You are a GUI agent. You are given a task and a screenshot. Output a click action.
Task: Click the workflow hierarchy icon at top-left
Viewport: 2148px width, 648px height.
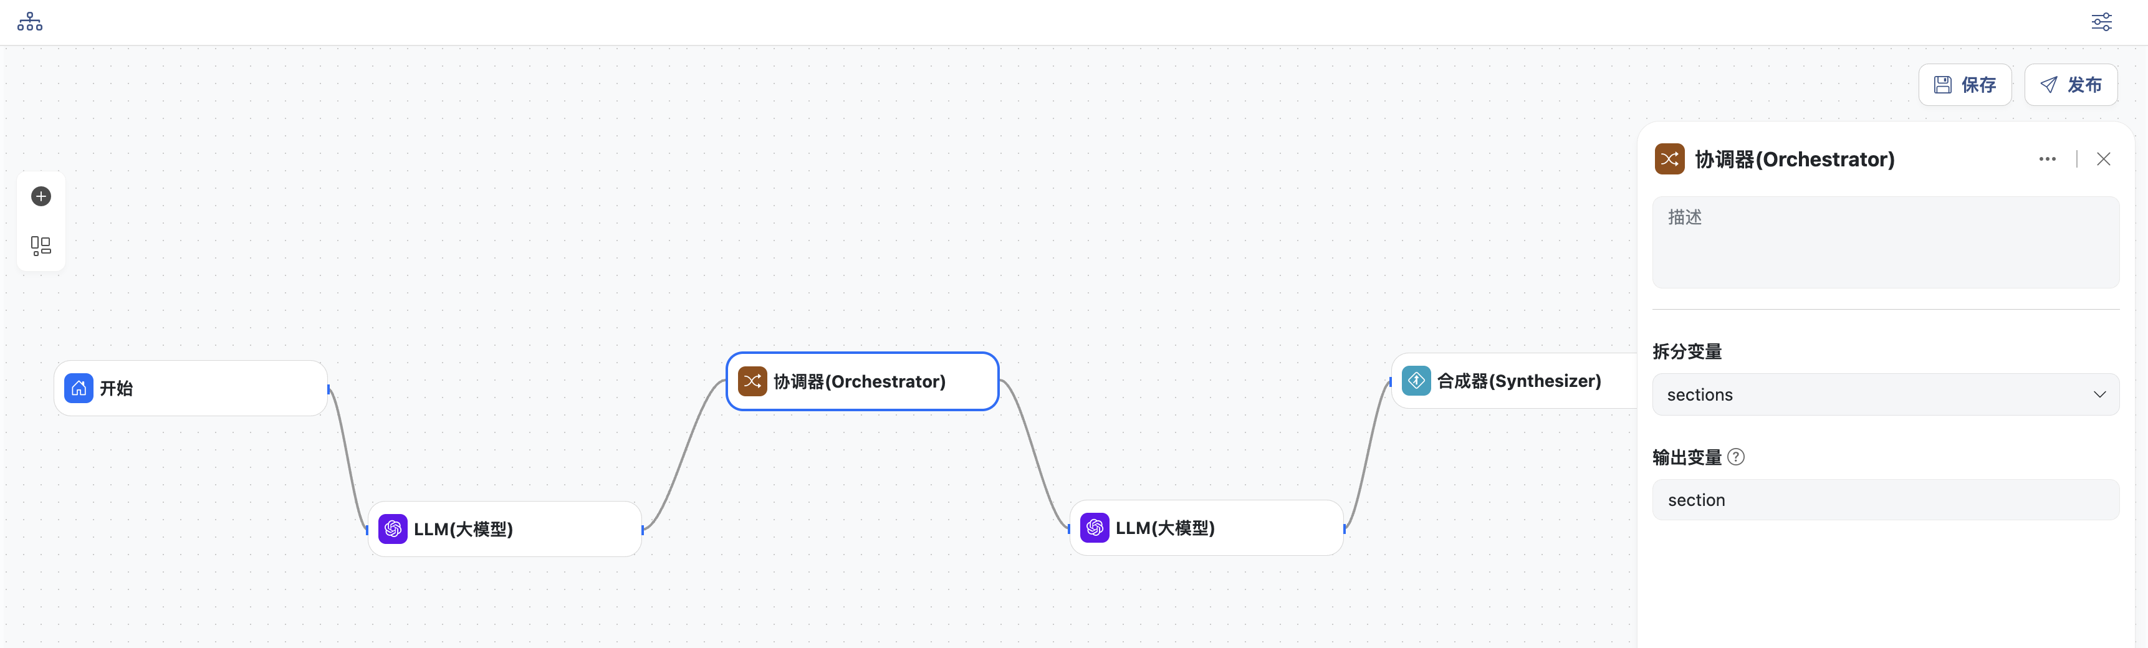[x=30, y=22]
